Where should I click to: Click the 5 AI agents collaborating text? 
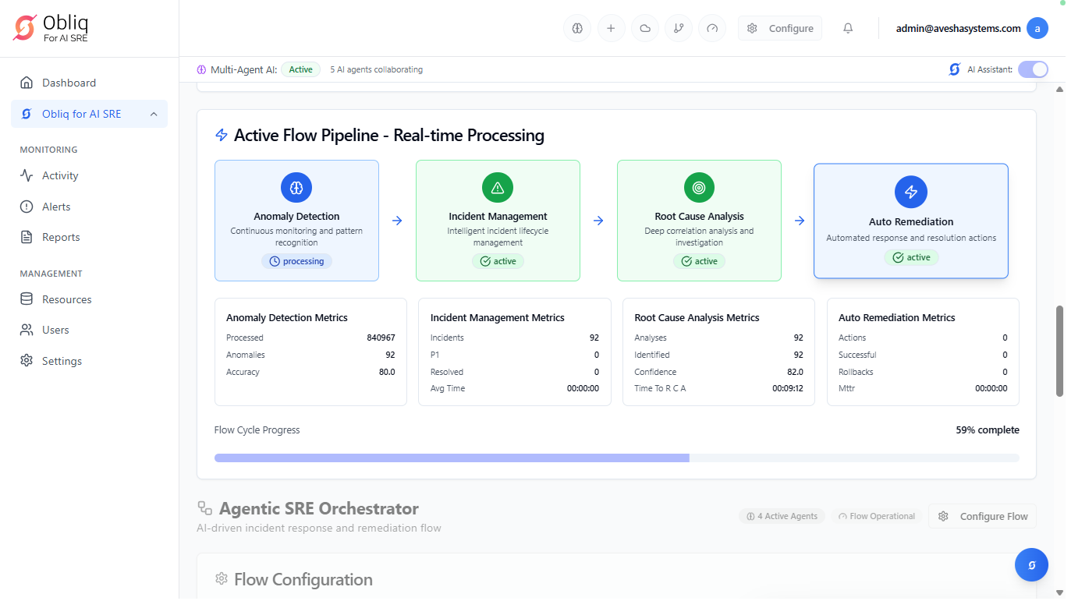(x=376, y=69)
